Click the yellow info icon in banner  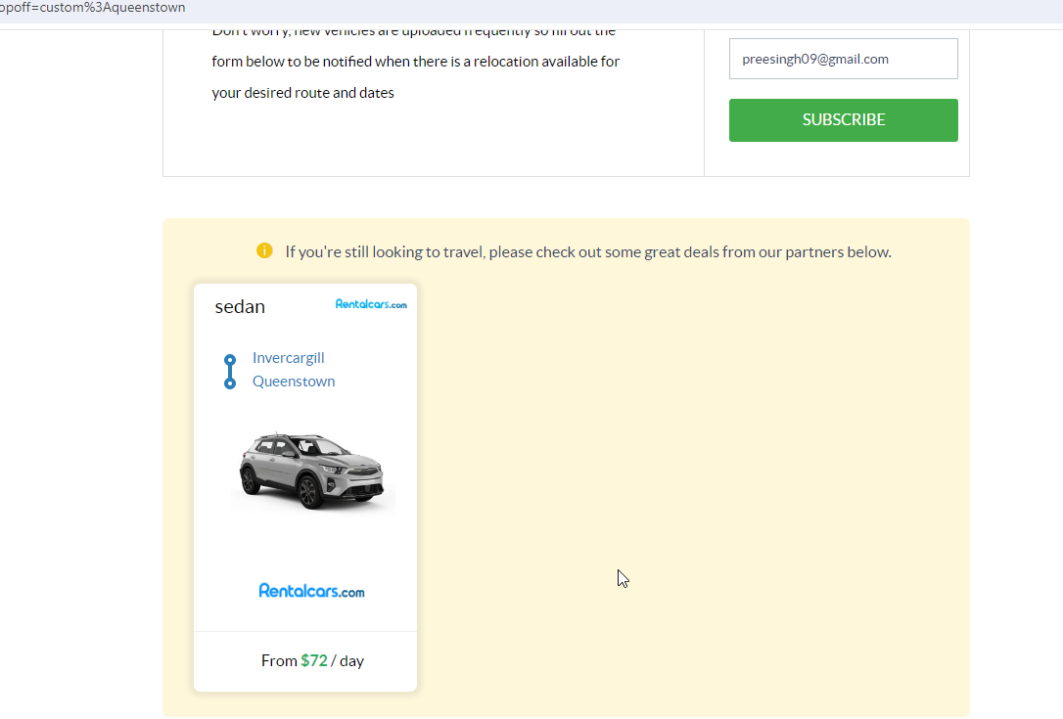[264, 250]
